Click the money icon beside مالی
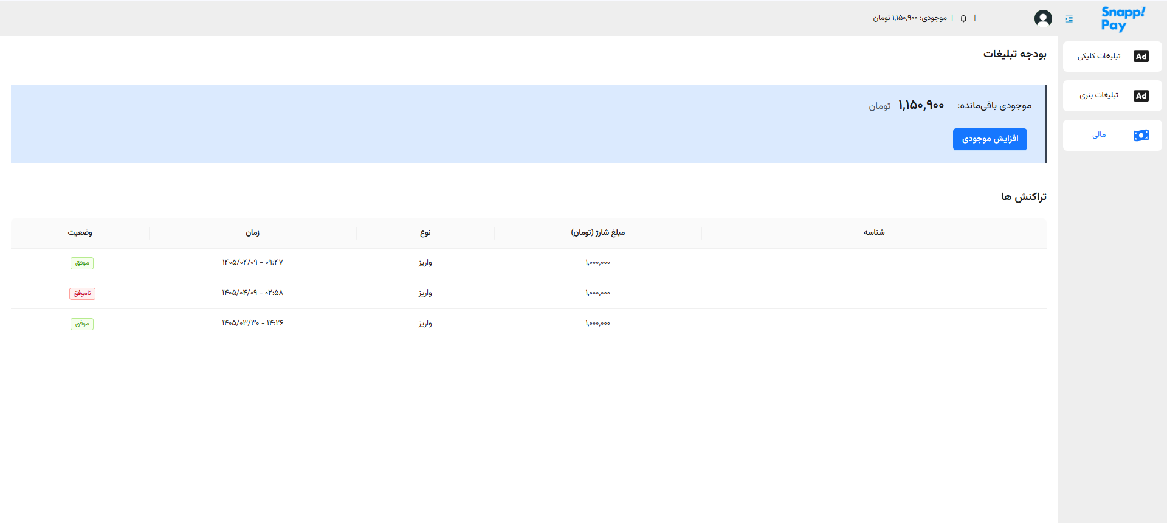This screenshot has width=1167, height=523. click(x=1141, y=135)
